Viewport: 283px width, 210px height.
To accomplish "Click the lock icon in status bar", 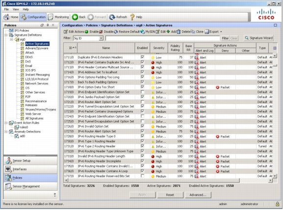I will (277, 204).
